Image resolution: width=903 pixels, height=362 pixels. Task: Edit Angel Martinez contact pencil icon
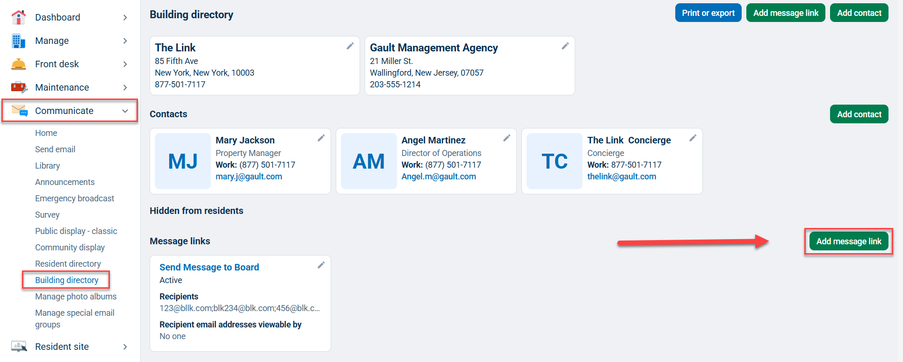(x=506, y=138)
